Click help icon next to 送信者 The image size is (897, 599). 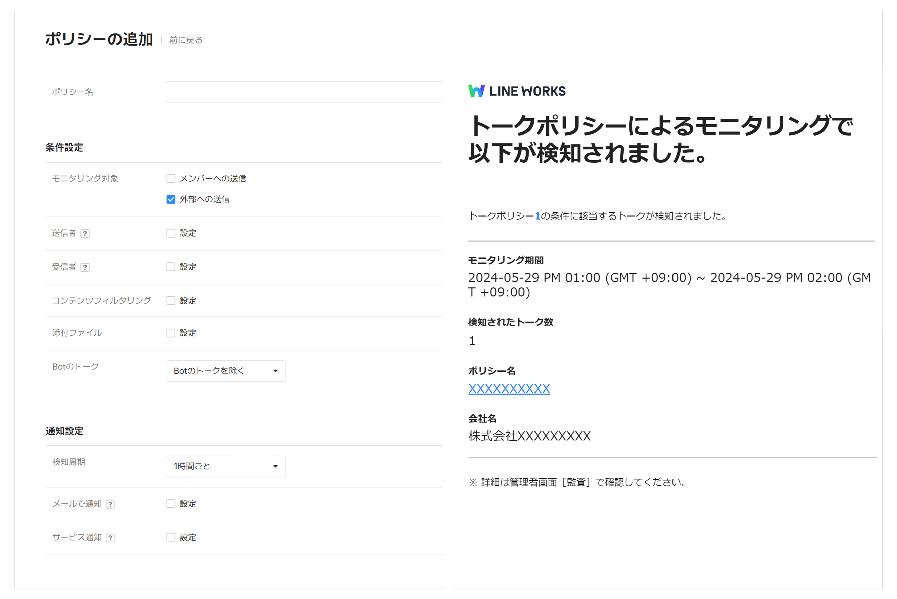(85, 233)
